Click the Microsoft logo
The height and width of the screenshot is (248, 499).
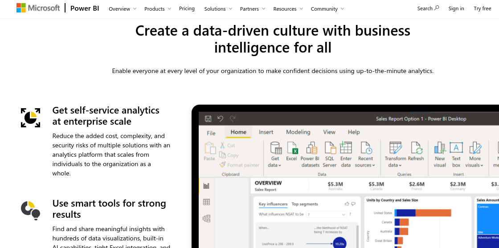(x=38, y=8)
